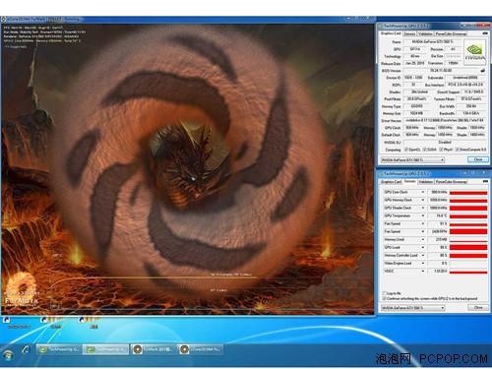
Task: Click Close in the Sensors window
Action: [478, 308]
